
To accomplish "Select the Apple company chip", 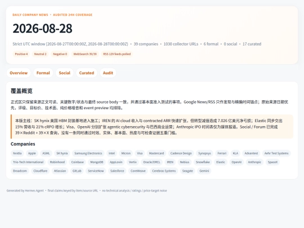I will point(32,153).
